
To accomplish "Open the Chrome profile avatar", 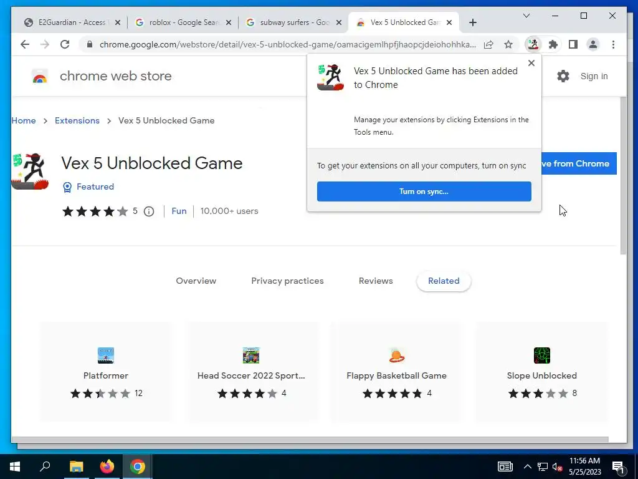I will 593,44.
